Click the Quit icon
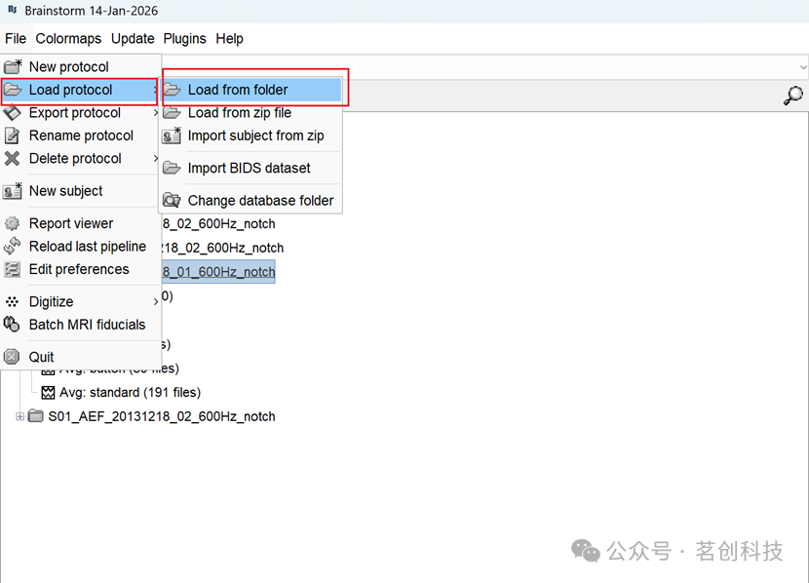Image resolution: width=809 pixels, height=583 pixels. pyautogui.click(x=13, y=357)
